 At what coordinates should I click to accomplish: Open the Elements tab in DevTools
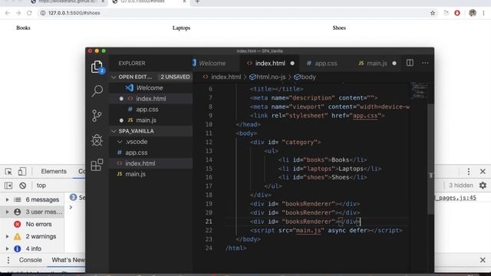(x=54, y=172)
